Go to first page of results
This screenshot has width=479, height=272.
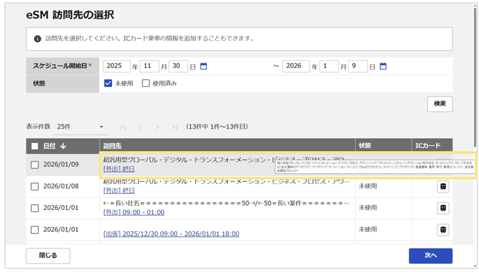(123, 127)
